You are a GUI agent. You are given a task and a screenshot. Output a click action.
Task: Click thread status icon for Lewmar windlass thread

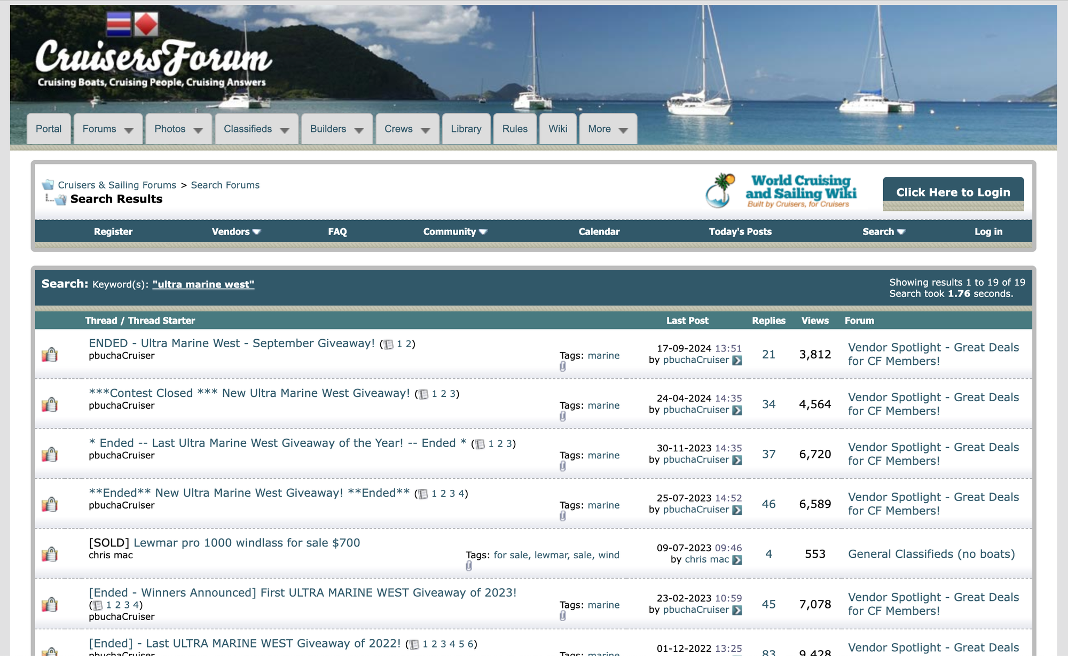(50, 554)
